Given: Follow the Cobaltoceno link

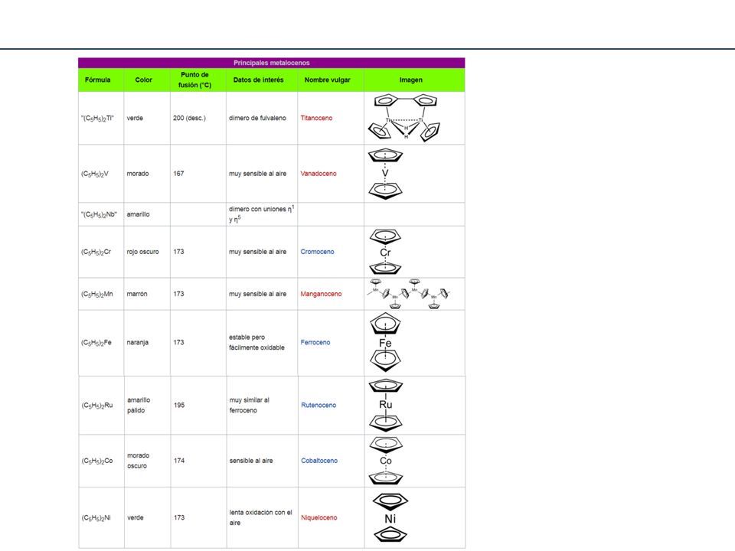Looking at the screenshot, I should coord(319,461).
